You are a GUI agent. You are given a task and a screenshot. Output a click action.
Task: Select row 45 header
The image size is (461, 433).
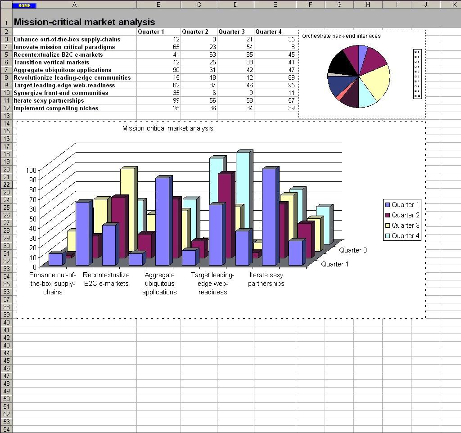[6, 361]
